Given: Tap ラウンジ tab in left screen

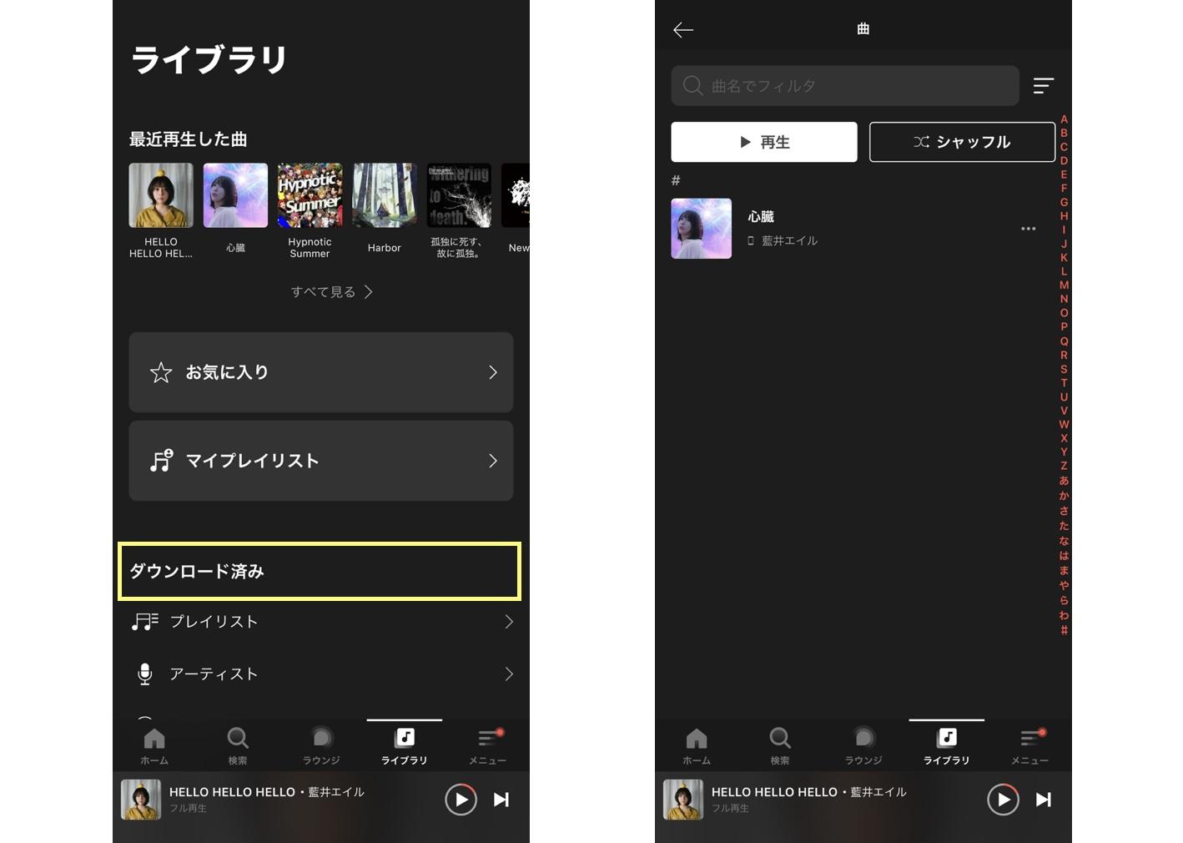Looking at the screenshot, I should [x=321, y=746].
